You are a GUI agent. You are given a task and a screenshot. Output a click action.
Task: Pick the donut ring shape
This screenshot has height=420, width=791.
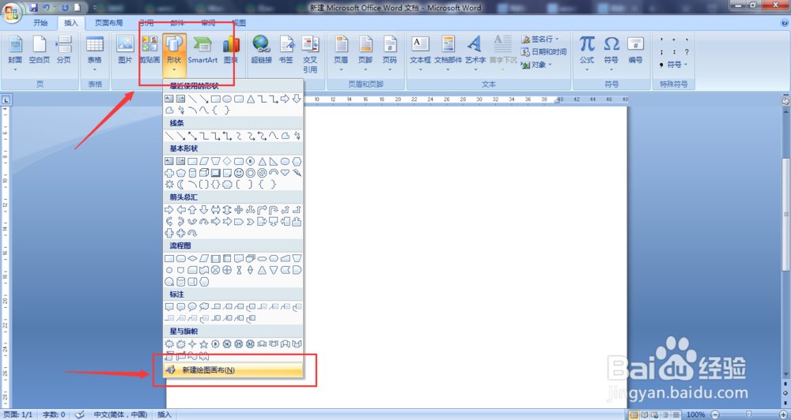[250, 173]
